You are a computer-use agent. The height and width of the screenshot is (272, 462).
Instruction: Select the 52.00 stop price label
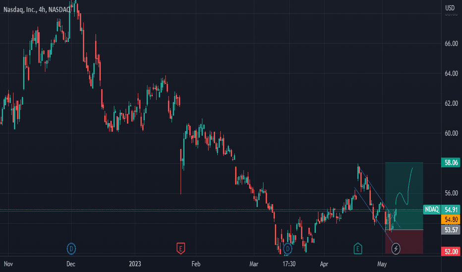(x=451, y=252)
